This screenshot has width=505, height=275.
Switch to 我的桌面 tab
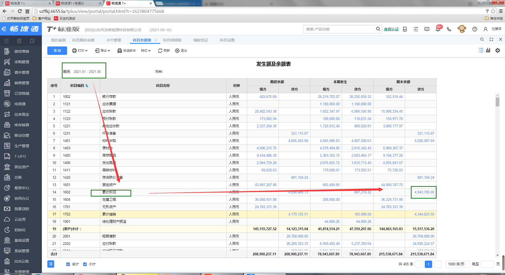[x=58, y=40]
